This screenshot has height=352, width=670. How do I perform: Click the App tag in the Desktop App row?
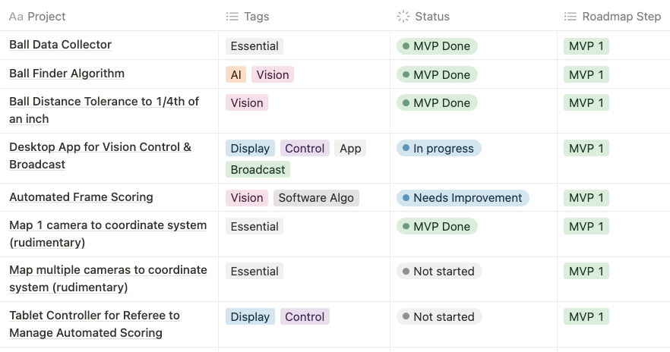click(350, 149)
